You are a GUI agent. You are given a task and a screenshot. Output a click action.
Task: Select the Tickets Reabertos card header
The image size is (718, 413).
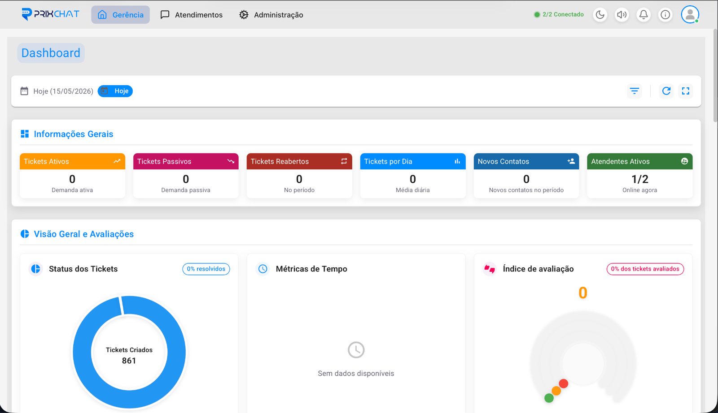pyautogui.click(x=299, y=161)
